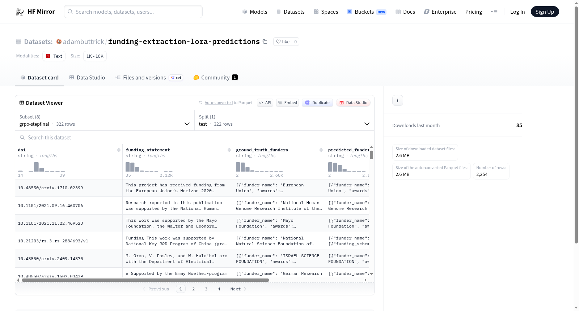579x311 pixels.
Task: Switch to the Dataset card tab
Action: click(x=39, y=78)
